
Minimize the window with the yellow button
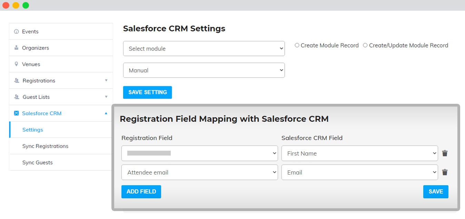16,5
